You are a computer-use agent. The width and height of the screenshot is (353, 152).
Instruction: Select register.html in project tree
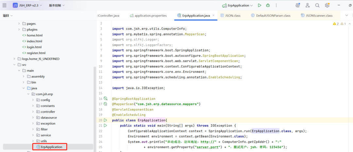coord(36,53)
